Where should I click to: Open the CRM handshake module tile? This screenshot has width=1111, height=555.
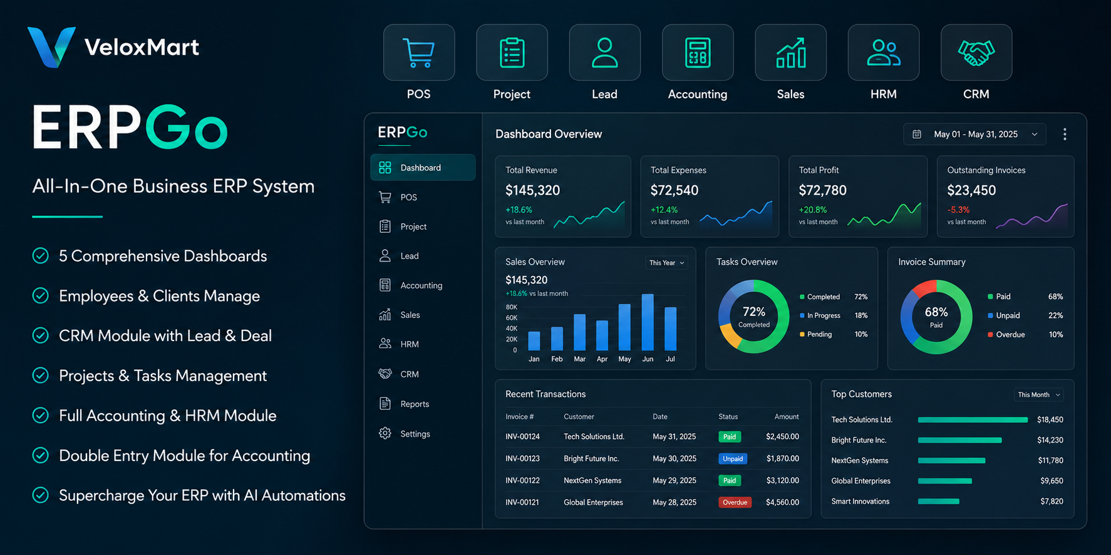(x=976, y=53)
